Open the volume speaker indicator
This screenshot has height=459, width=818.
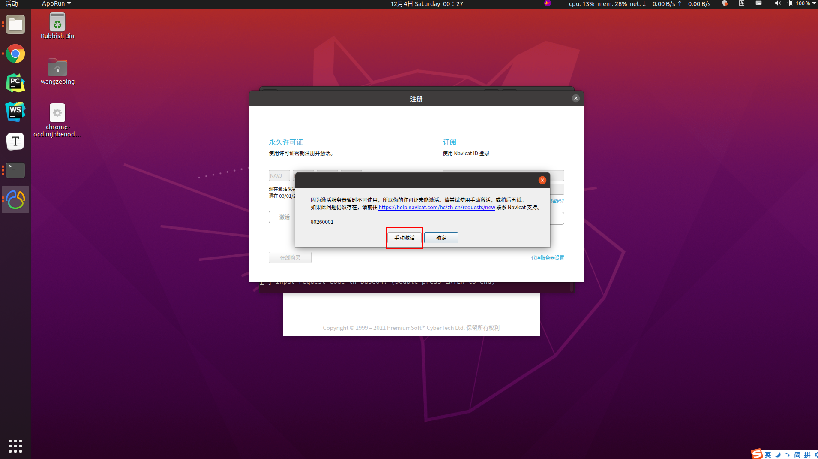coord(778,3)
